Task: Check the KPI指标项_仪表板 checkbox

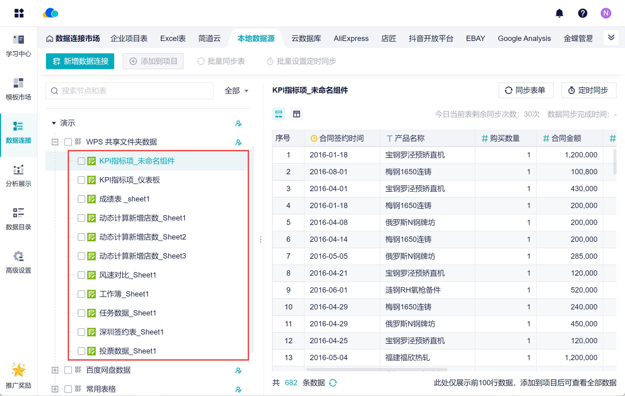Action: [x=81, y=180]
